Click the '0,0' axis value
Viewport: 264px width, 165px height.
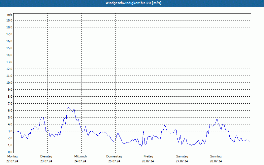point(10,152)
